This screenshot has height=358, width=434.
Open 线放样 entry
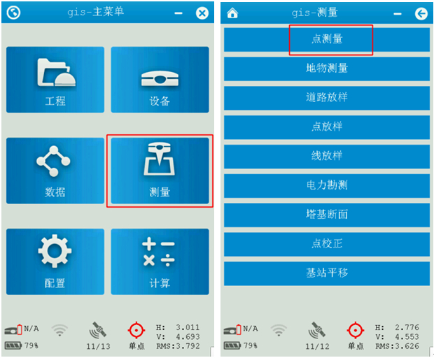[x=327, y=157]
